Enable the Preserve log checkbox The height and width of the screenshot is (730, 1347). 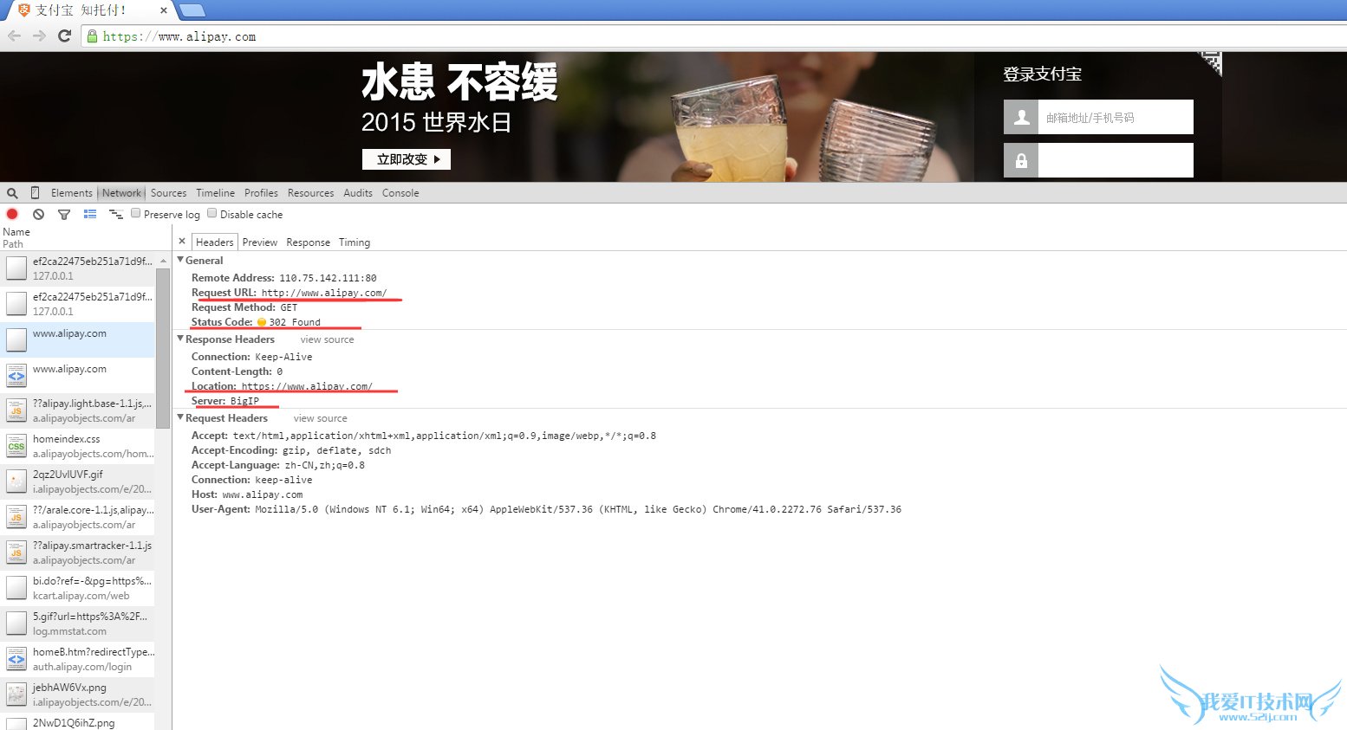[136, 213]
